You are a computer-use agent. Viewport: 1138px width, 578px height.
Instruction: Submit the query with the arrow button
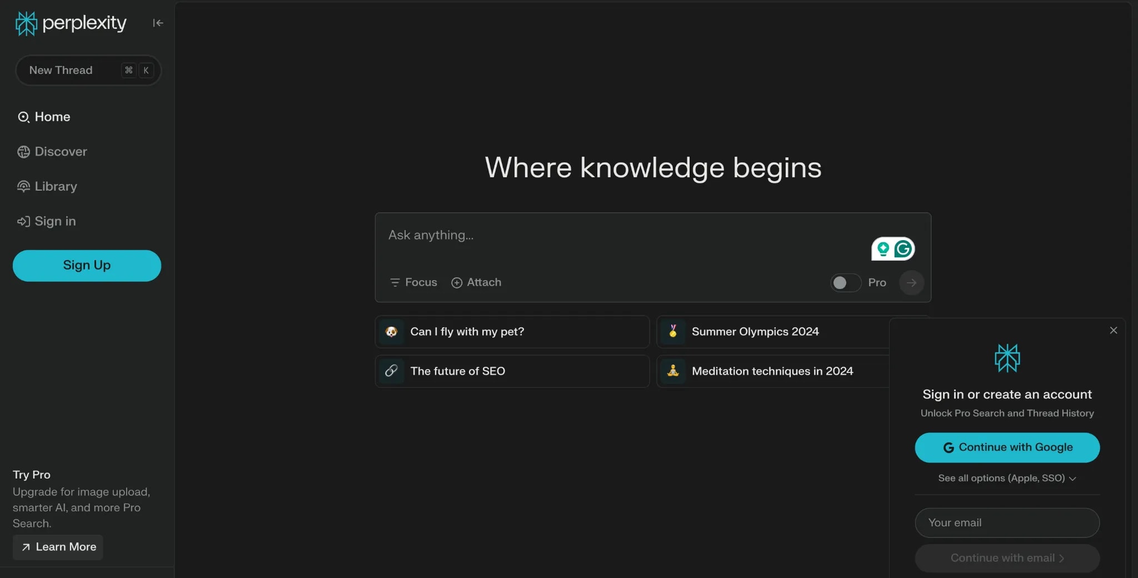click(x=911, y=282)
